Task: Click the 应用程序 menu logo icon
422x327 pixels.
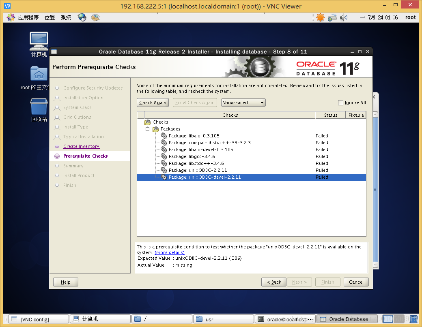Action: point(11,17)
